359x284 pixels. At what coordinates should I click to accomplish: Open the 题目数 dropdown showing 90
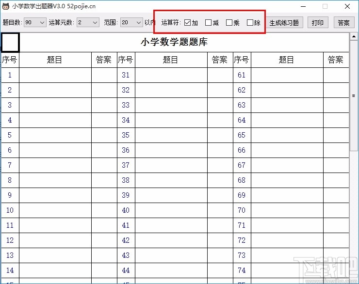35,22
